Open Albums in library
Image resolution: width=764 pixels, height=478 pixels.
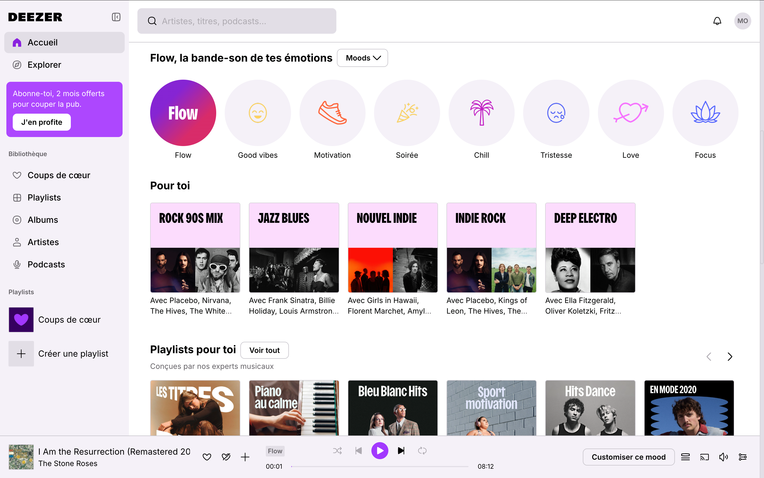tap(64, 220)
